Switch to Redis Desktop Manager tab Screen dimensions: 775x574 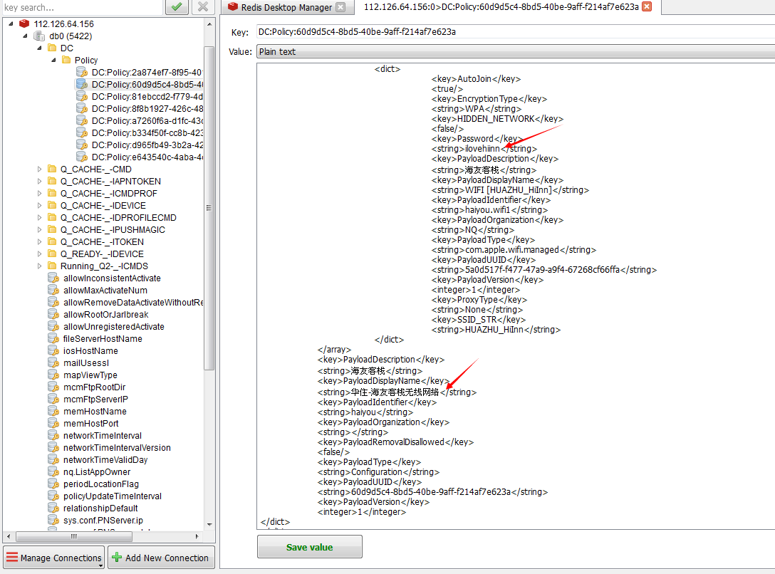pos(287,7)
